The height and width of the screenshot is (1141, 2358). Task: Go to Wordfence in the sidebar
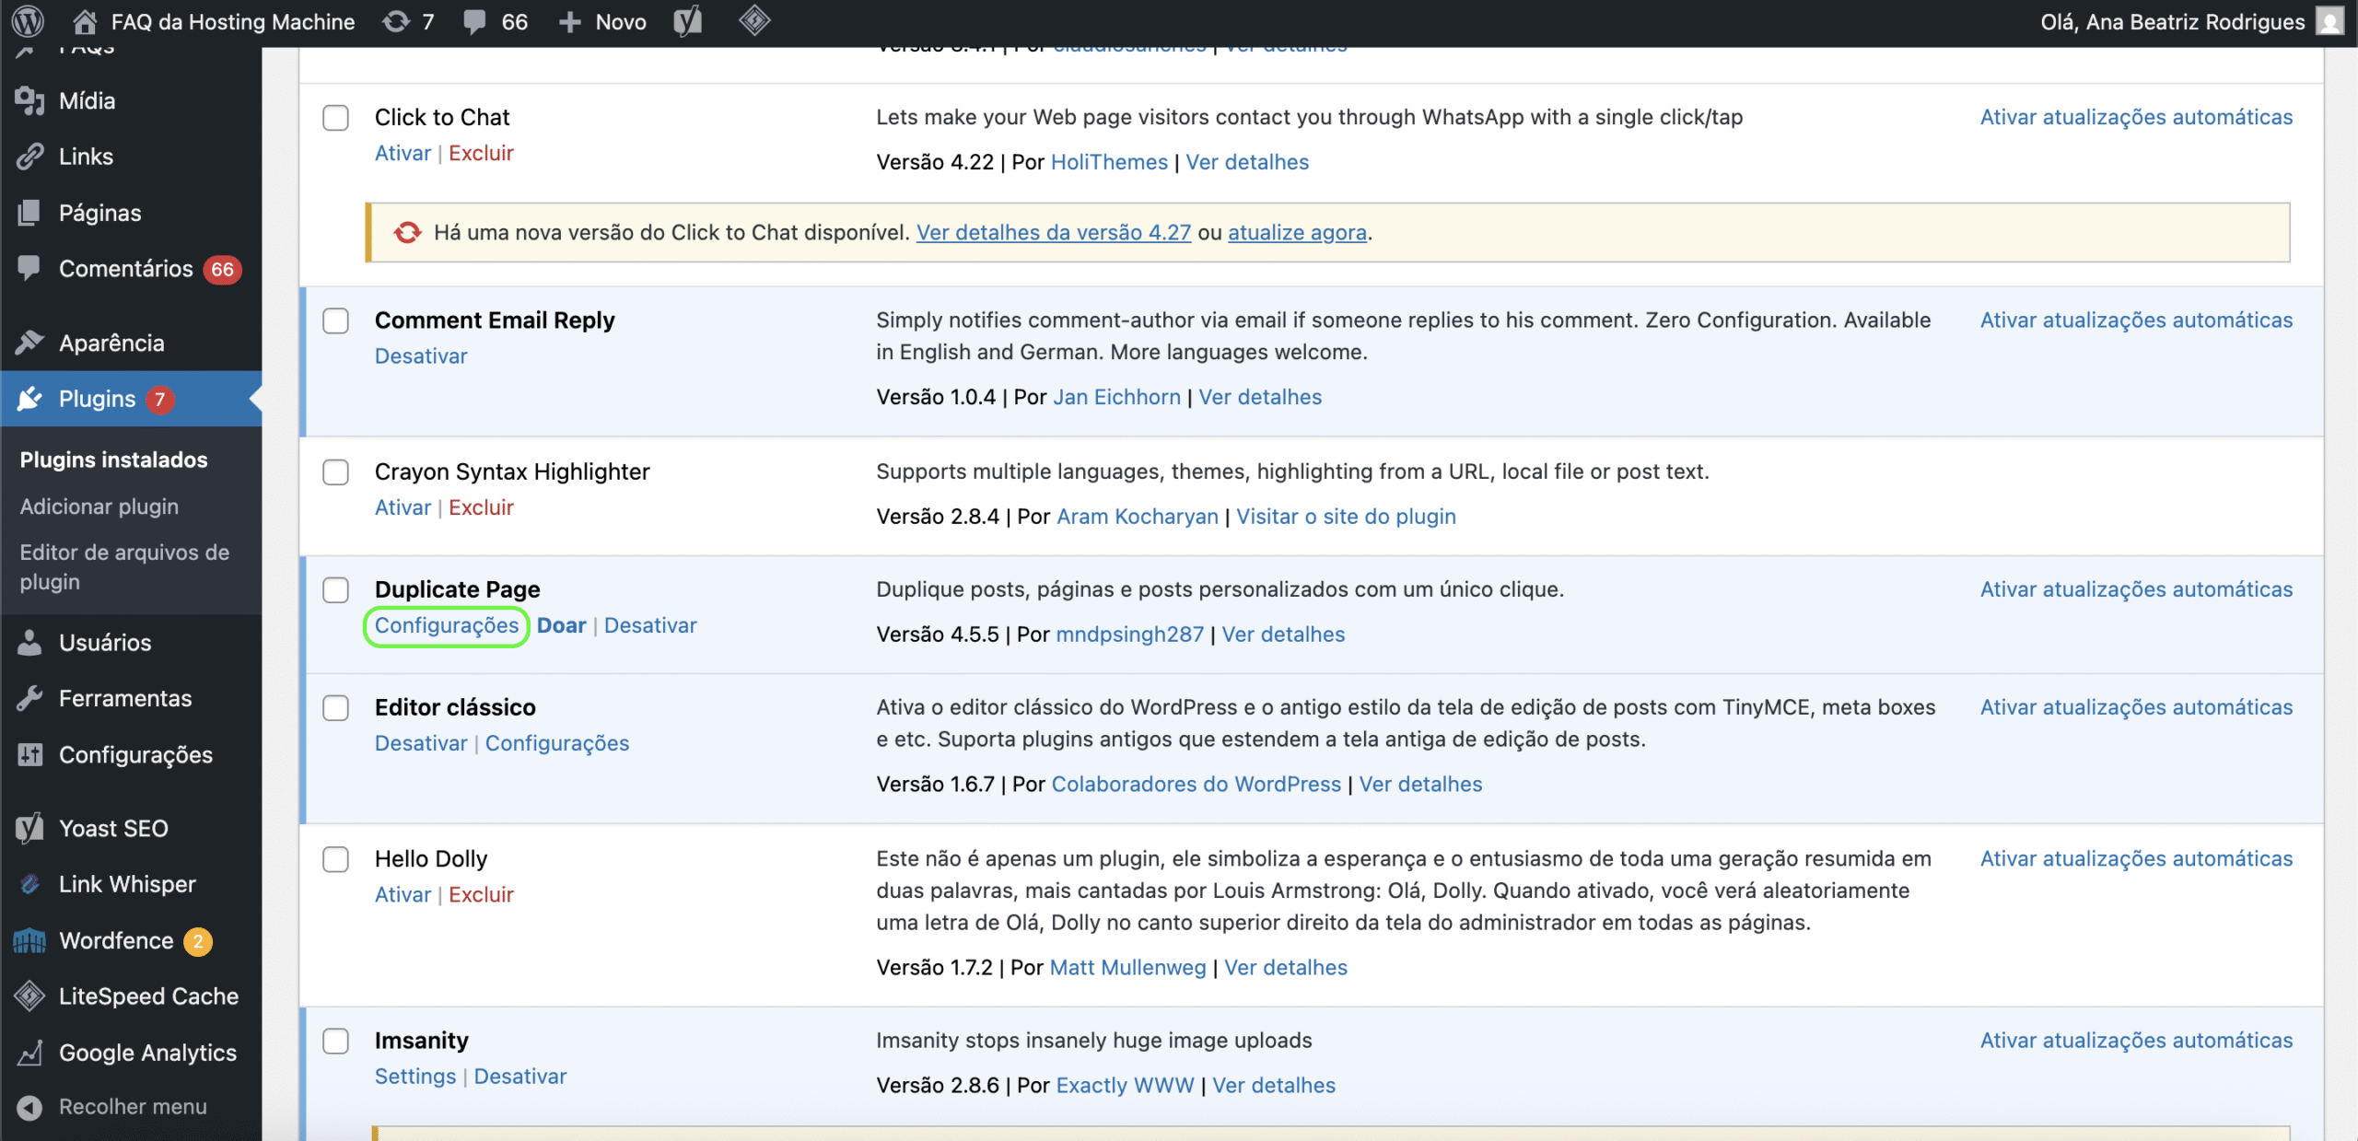tap(116, 940)
